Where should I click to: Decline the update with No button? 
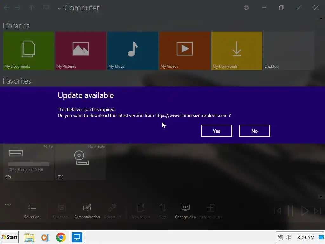tap(254, 131)
